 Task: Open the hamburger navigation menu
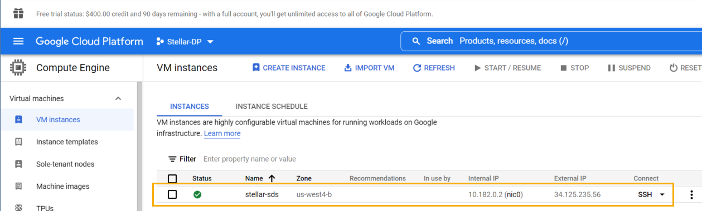18,42
